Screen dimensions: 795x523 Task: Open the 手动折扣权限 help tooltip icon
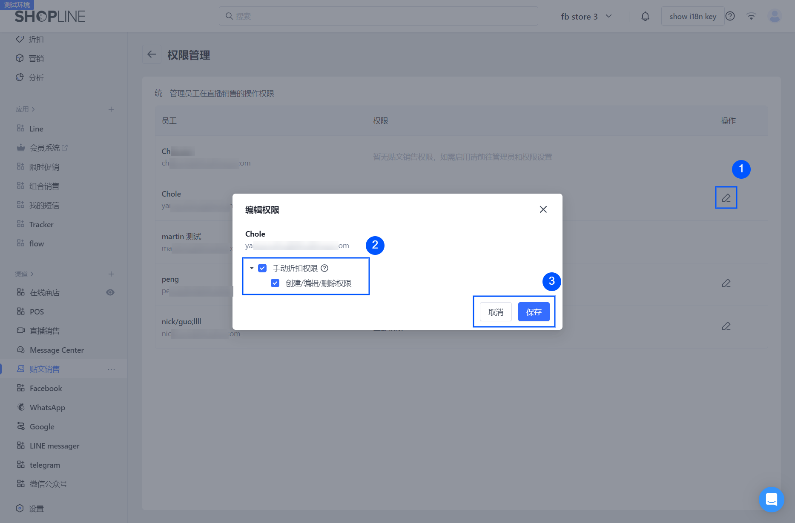pos(324,268)
